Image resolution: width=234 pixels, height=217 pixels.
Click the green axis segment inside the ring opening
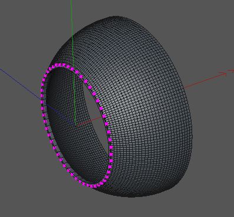point(74,98)
